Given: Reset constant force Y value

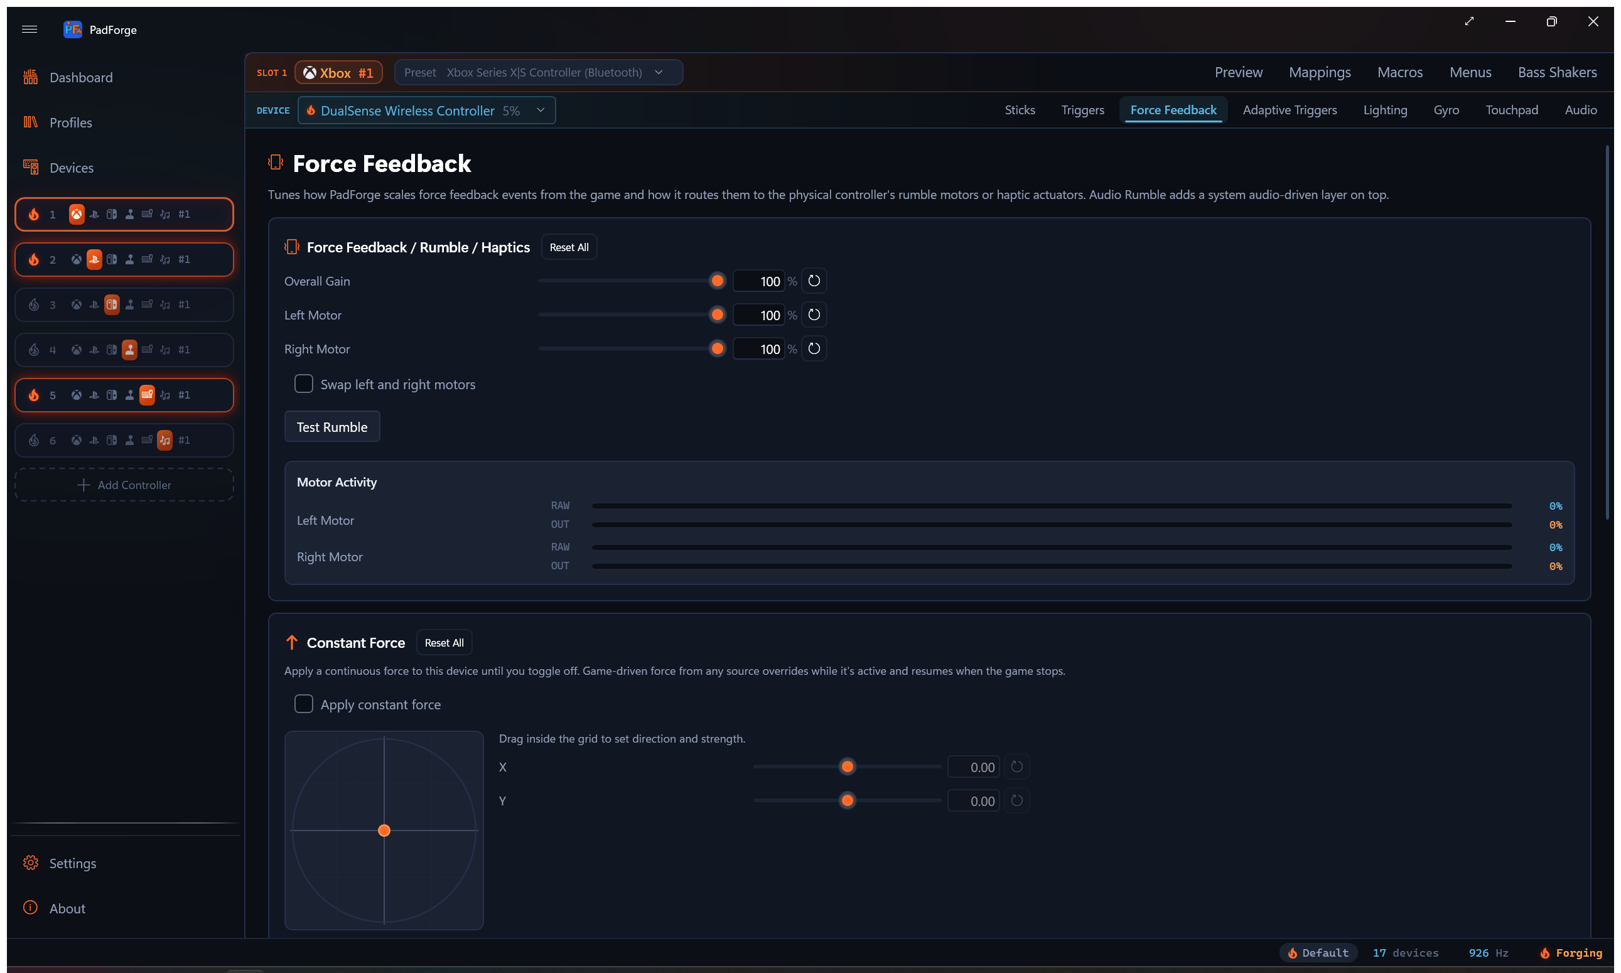Looking at the screenshot, I should click(1017, 801).
